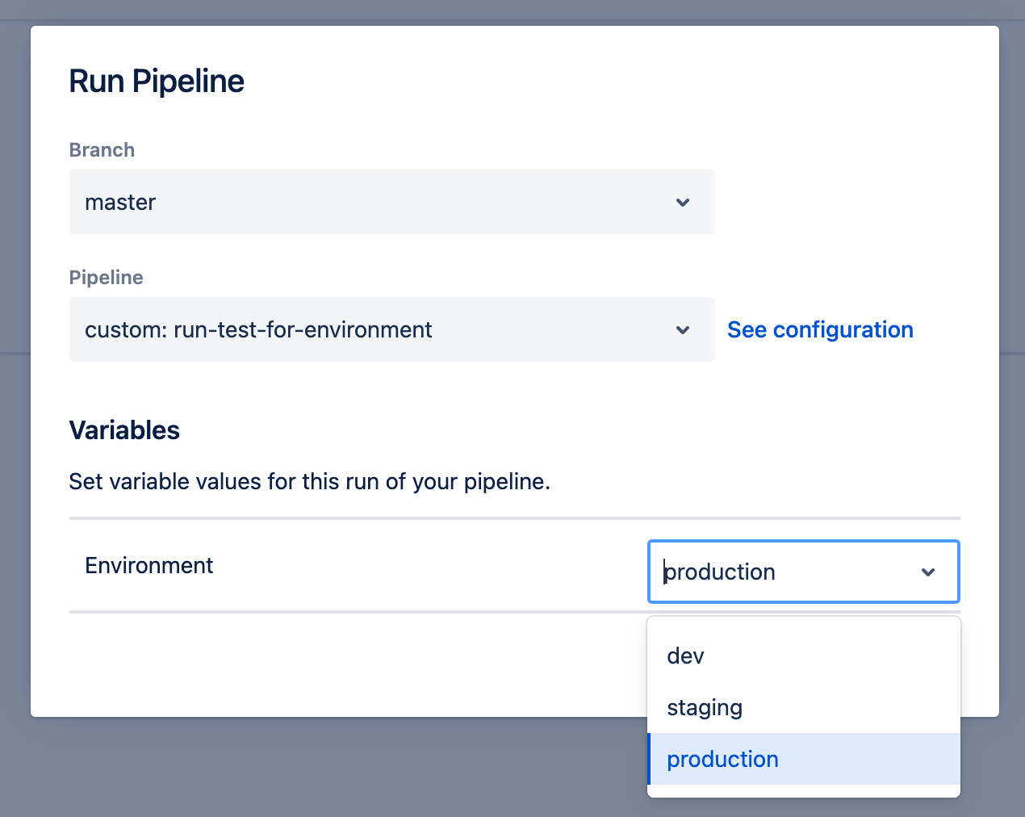1025x817 pixels.
Task: Click the chevron icon in Pipeline field
Action: (683, 330)
